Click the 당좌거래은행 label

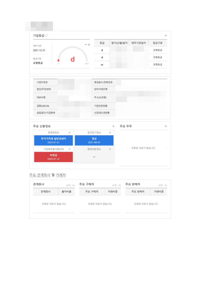101,89
